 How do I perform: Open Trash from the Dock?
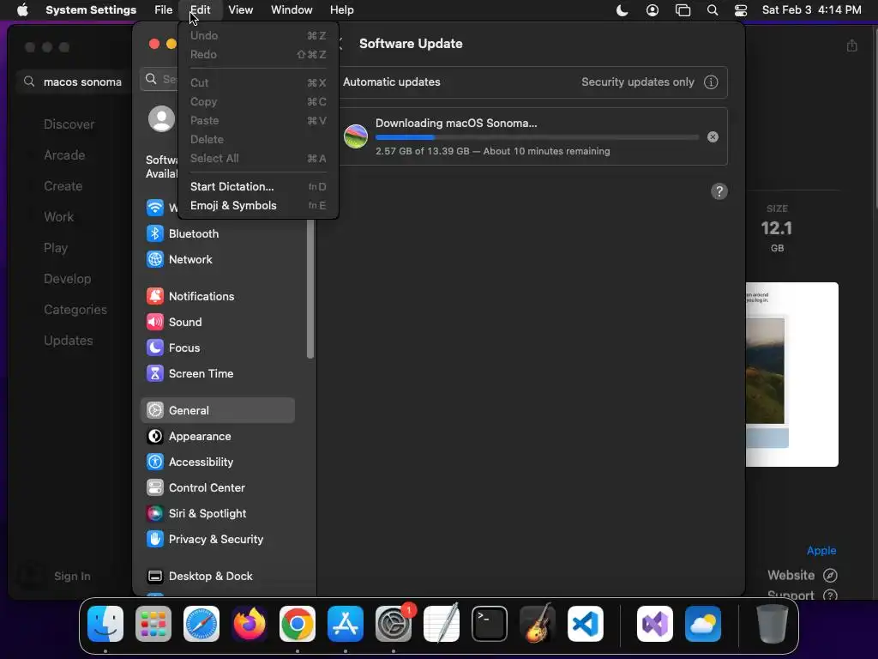tap(773, 624)
